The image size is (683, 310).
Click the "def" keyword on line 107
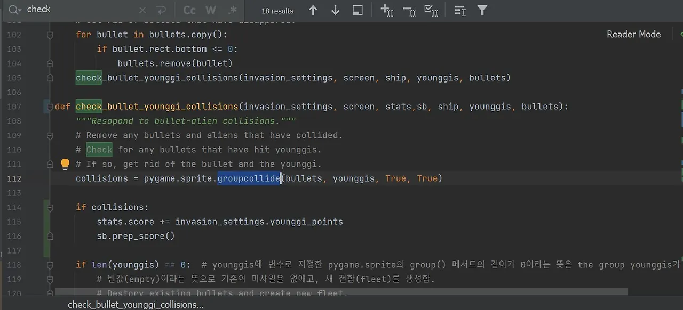tap(62, 107)
